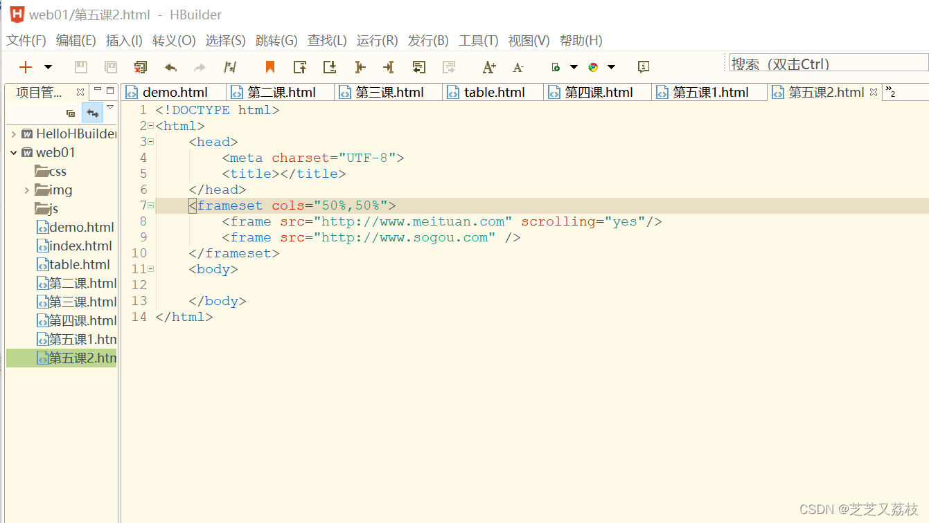
Task: Fold the frameset block on line 7
Action: 150,205
